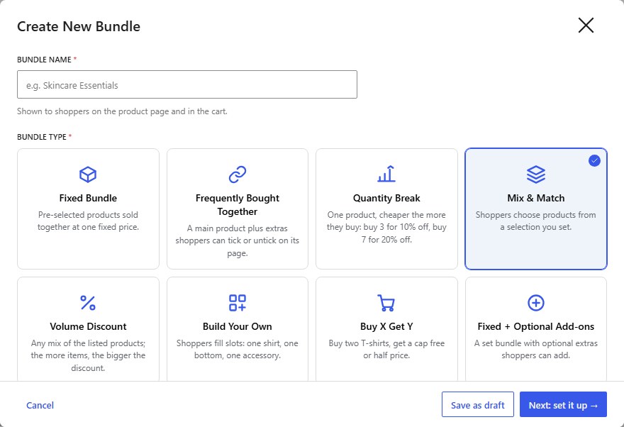Click the "Fixed Bundle" title text

(x=88, y=198)
